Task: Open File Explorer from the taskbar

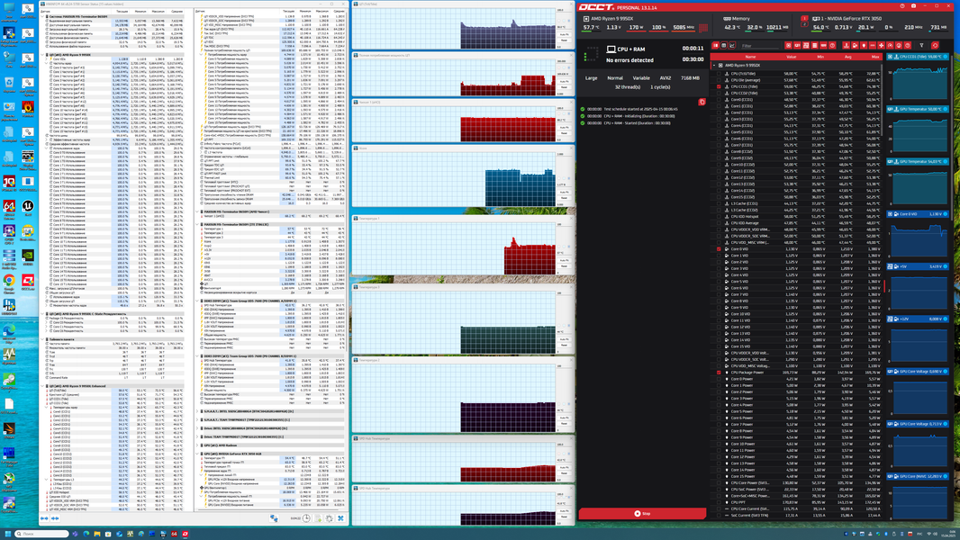Action: point(97,534)
